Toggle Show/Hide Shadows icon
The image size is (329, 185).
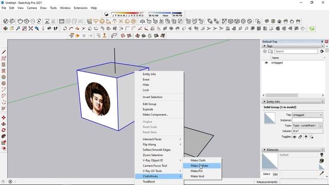pyautogui.click(x=106, y=14)
